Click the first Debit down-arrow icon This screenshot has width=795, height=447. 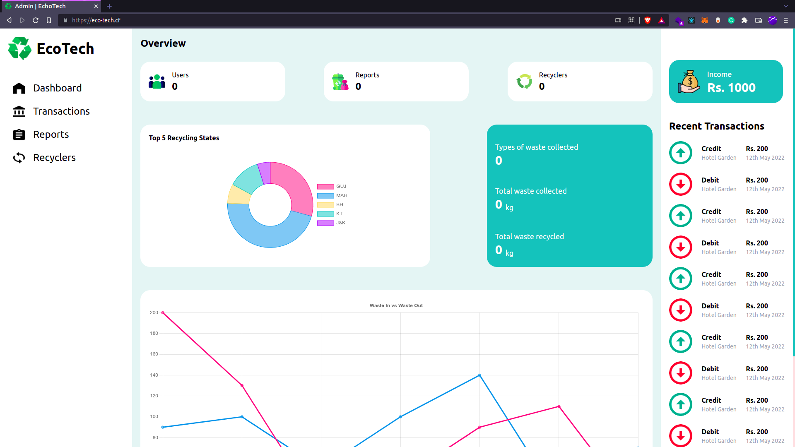pos(680,184)
